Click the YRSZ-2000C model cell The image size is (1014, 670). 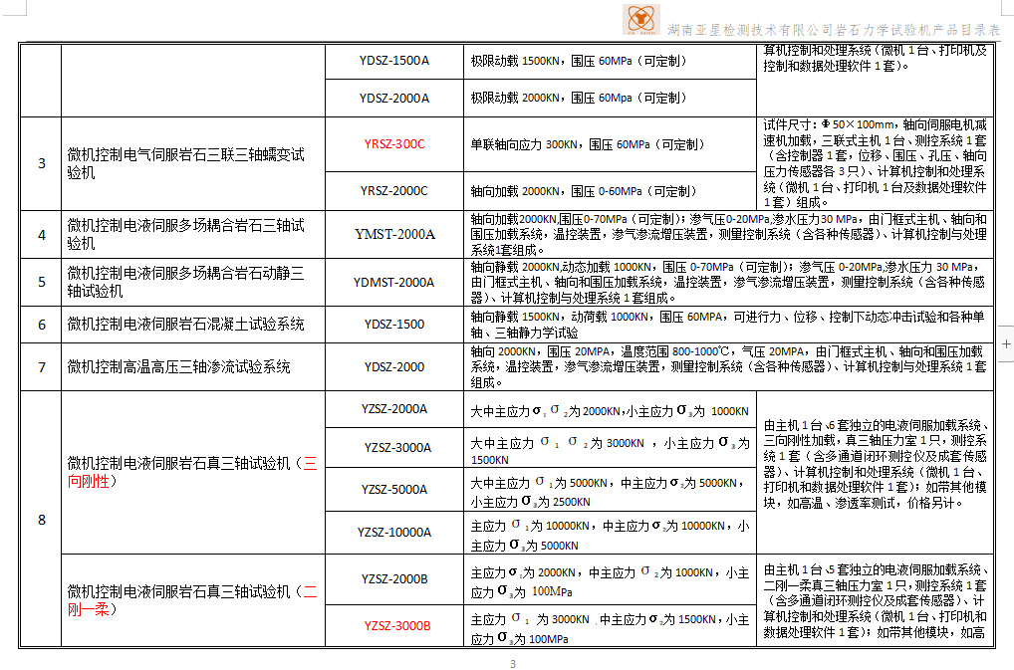(x=394, y=190)
